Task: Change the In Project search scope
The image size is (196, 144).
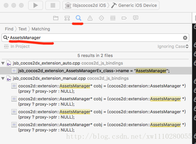Action: 17,46
